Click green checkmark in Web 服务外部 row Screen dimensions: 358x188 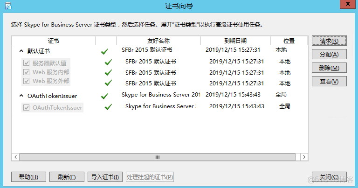pos(108,83)
